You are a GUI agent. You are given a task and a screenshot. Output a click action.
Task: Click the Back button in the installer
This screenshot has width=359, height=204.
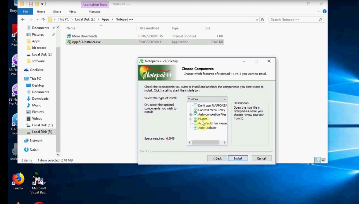point(217,158)
